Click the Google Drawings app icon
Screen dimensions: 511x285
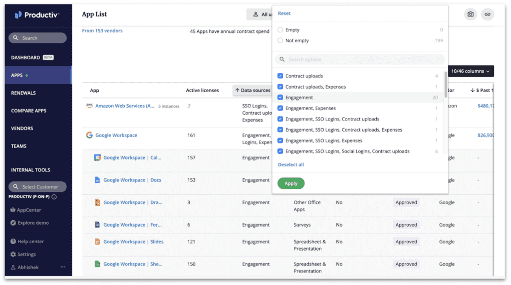tap(97, 202)
